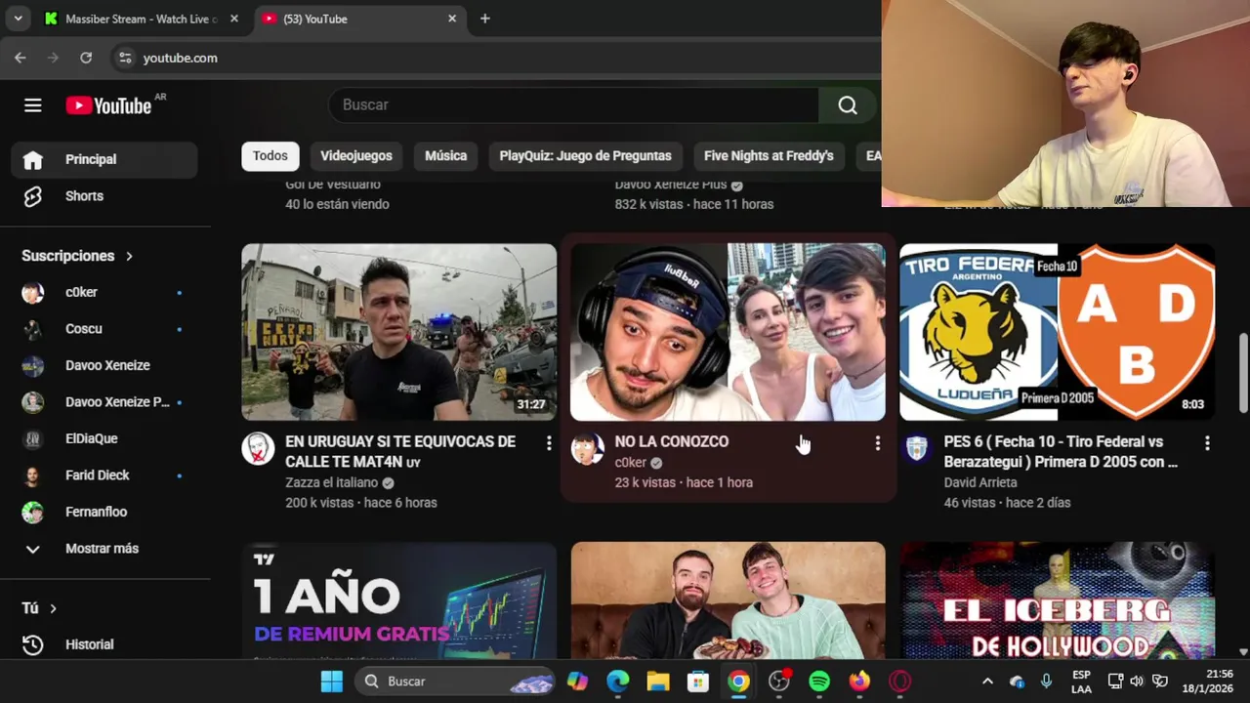1250x703 pixels.
Task: Open Spotify from taskbar
Action: click(x=819, y=682)
